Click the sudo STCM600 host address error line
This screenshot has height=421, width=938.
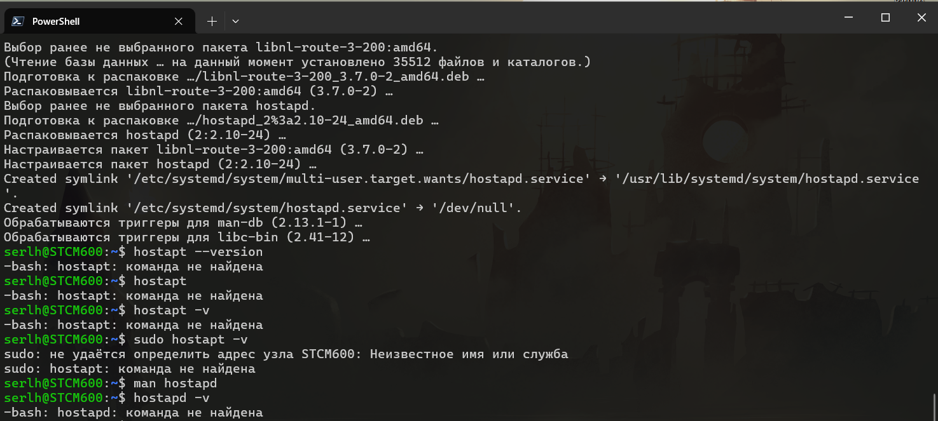pos(286,354)
